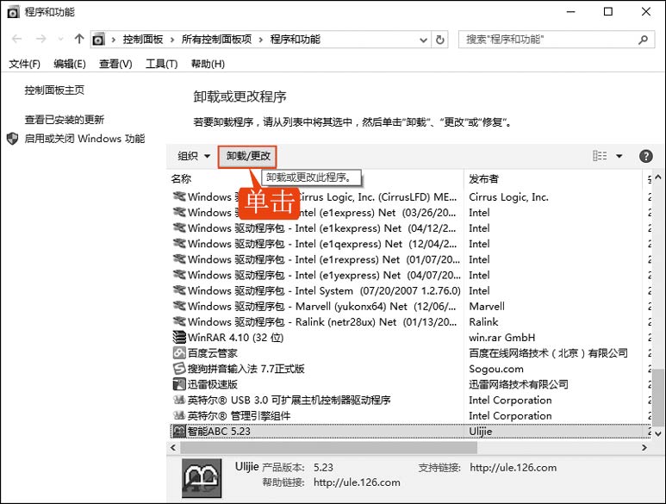Click the forward navigation arrow
This screenshot has height=504, width=666.
[40, 40]
